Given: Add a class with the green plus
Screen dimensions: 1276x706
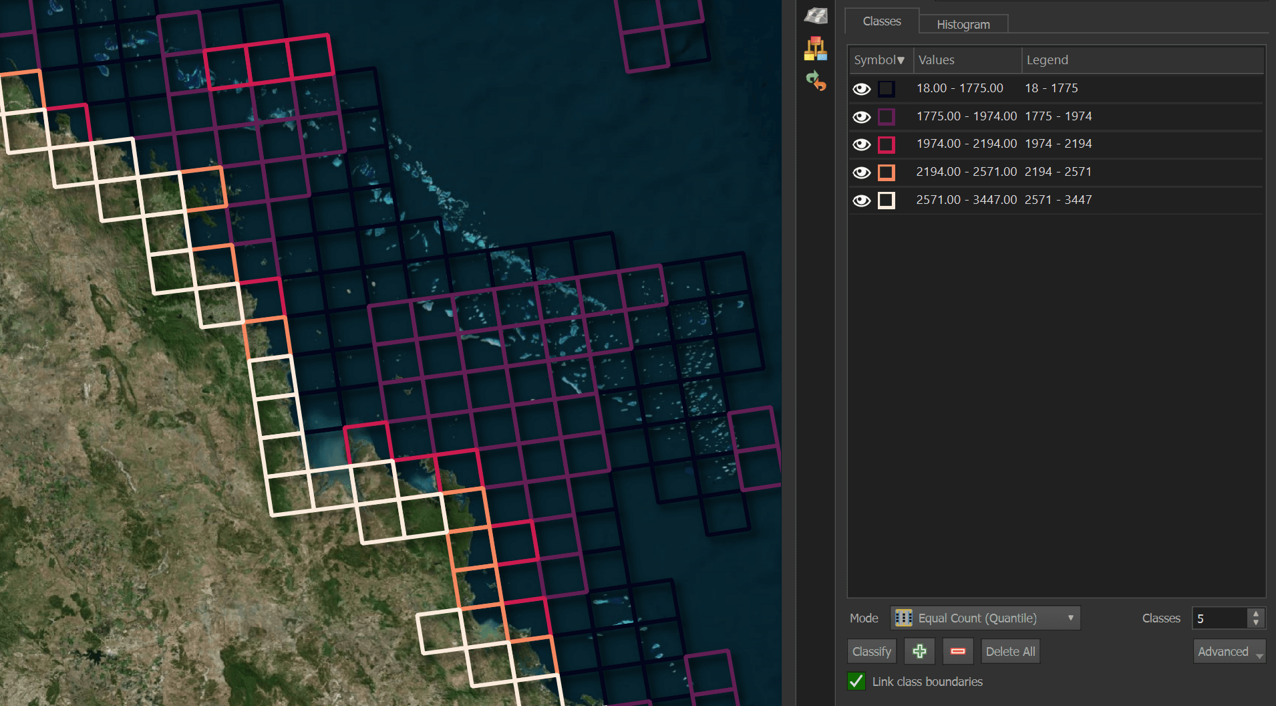Looking at the screenshot, I should (919, 651).
